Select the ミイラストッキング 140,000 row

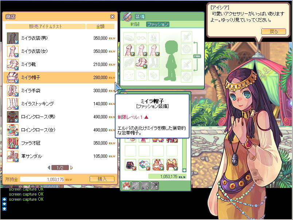[x=59, y=104]
